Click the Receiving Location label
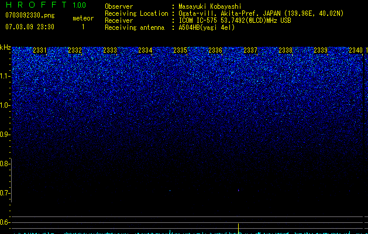This screenshot has height=234, width=368. 136,13
